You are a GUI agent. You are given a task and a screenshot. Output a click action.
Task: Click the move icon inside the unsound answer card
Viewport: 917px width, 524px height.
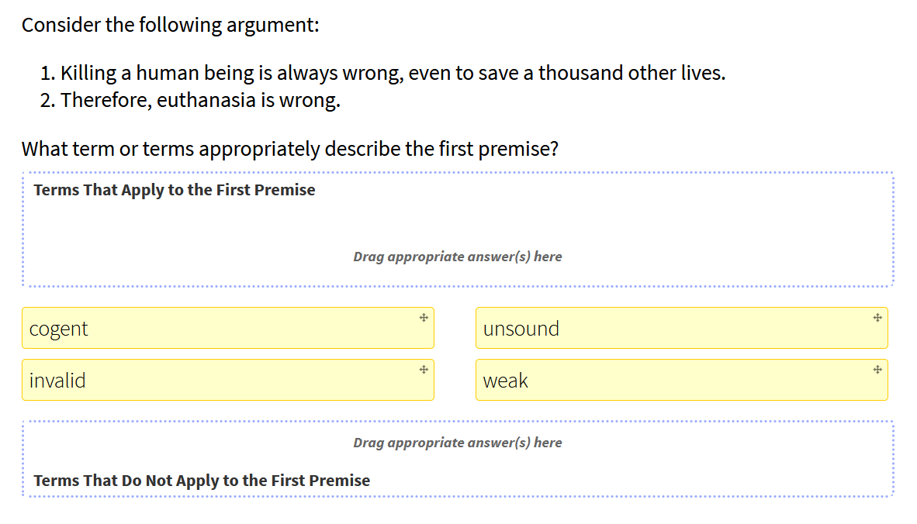(876, 318)
